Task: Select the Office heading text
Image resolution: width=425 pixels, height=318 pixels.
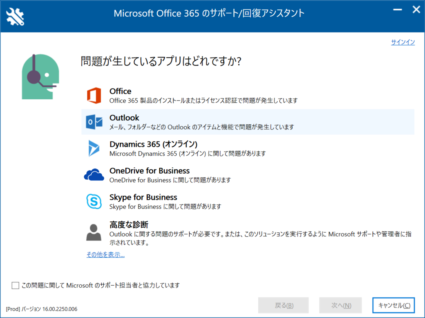Action: [x=120, y=91]
